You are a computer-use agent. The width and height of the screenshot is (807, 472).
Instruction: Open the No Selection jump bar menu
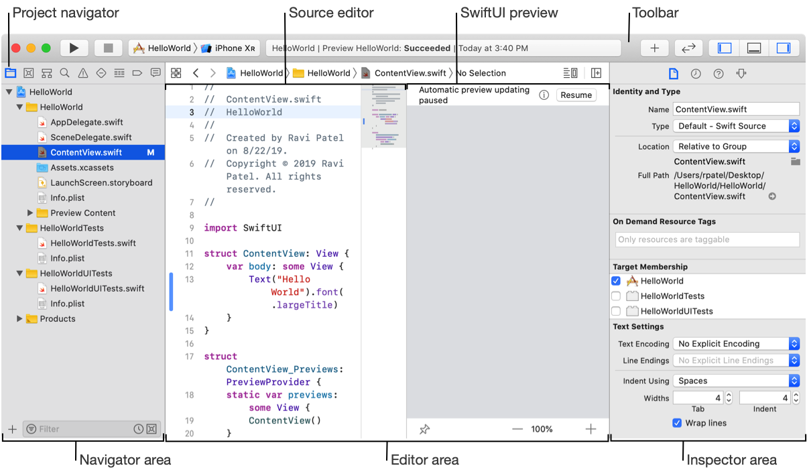[x=481, y=73]
